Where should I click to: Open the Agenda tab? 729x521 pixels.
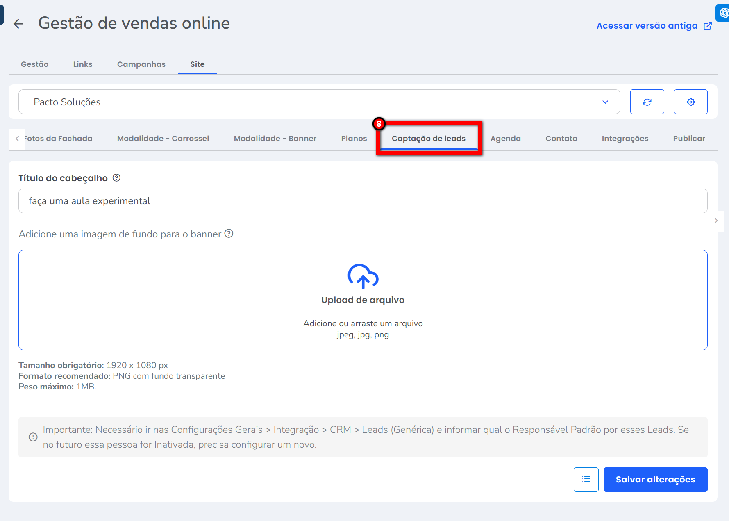tap(505, 139)
